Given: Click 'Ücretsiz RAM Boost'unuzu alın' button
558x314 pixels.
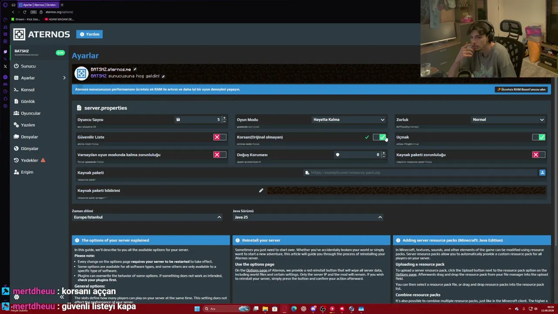Looking at the screenshot, I should pyautogui.click(x=521, y=89).
